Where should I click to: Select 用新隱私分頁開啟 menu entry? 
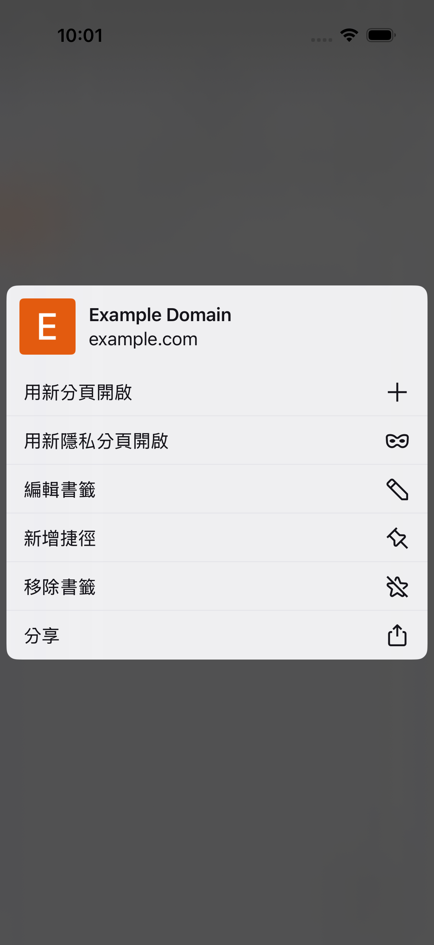pos(217,440)
